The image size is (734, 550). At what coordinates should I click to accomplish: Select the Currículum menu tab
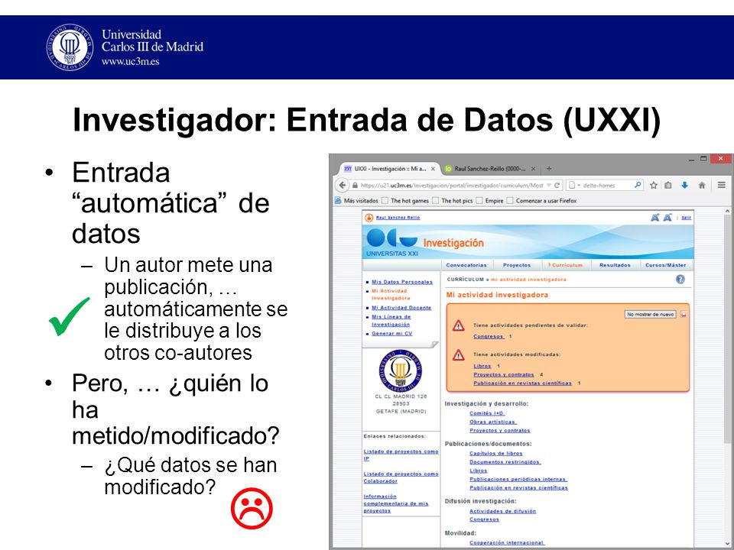pyautogui.click(x=567, y=265)
